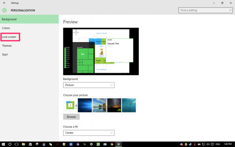Select the Background section
This screenshot has width=235, height=147.
click(30, 19)
